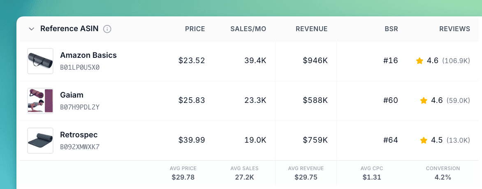This screenshot has height=189, width=482.
Task: Sort by the BSR column header
Action: [391, 29]
